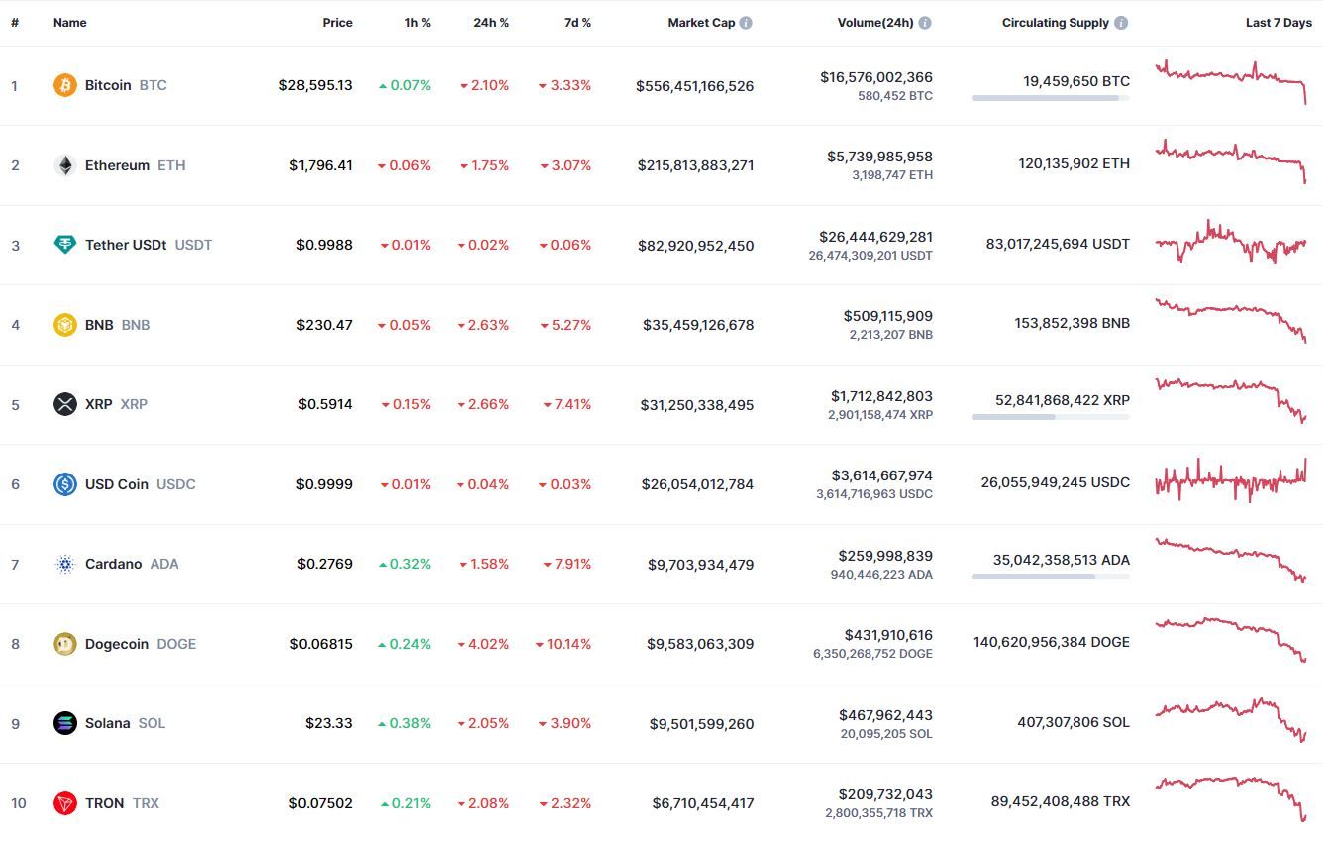The width and height of the screenshot is (1331, 842).
Task: Click the Cardano logo icon
Action: pos(64,564)
